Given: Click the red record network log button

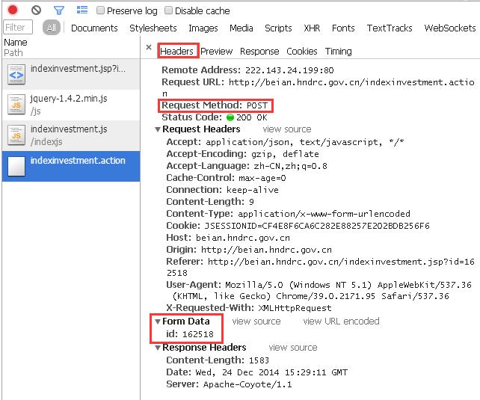Looking at the screenshot, I should tap(13, 10).
